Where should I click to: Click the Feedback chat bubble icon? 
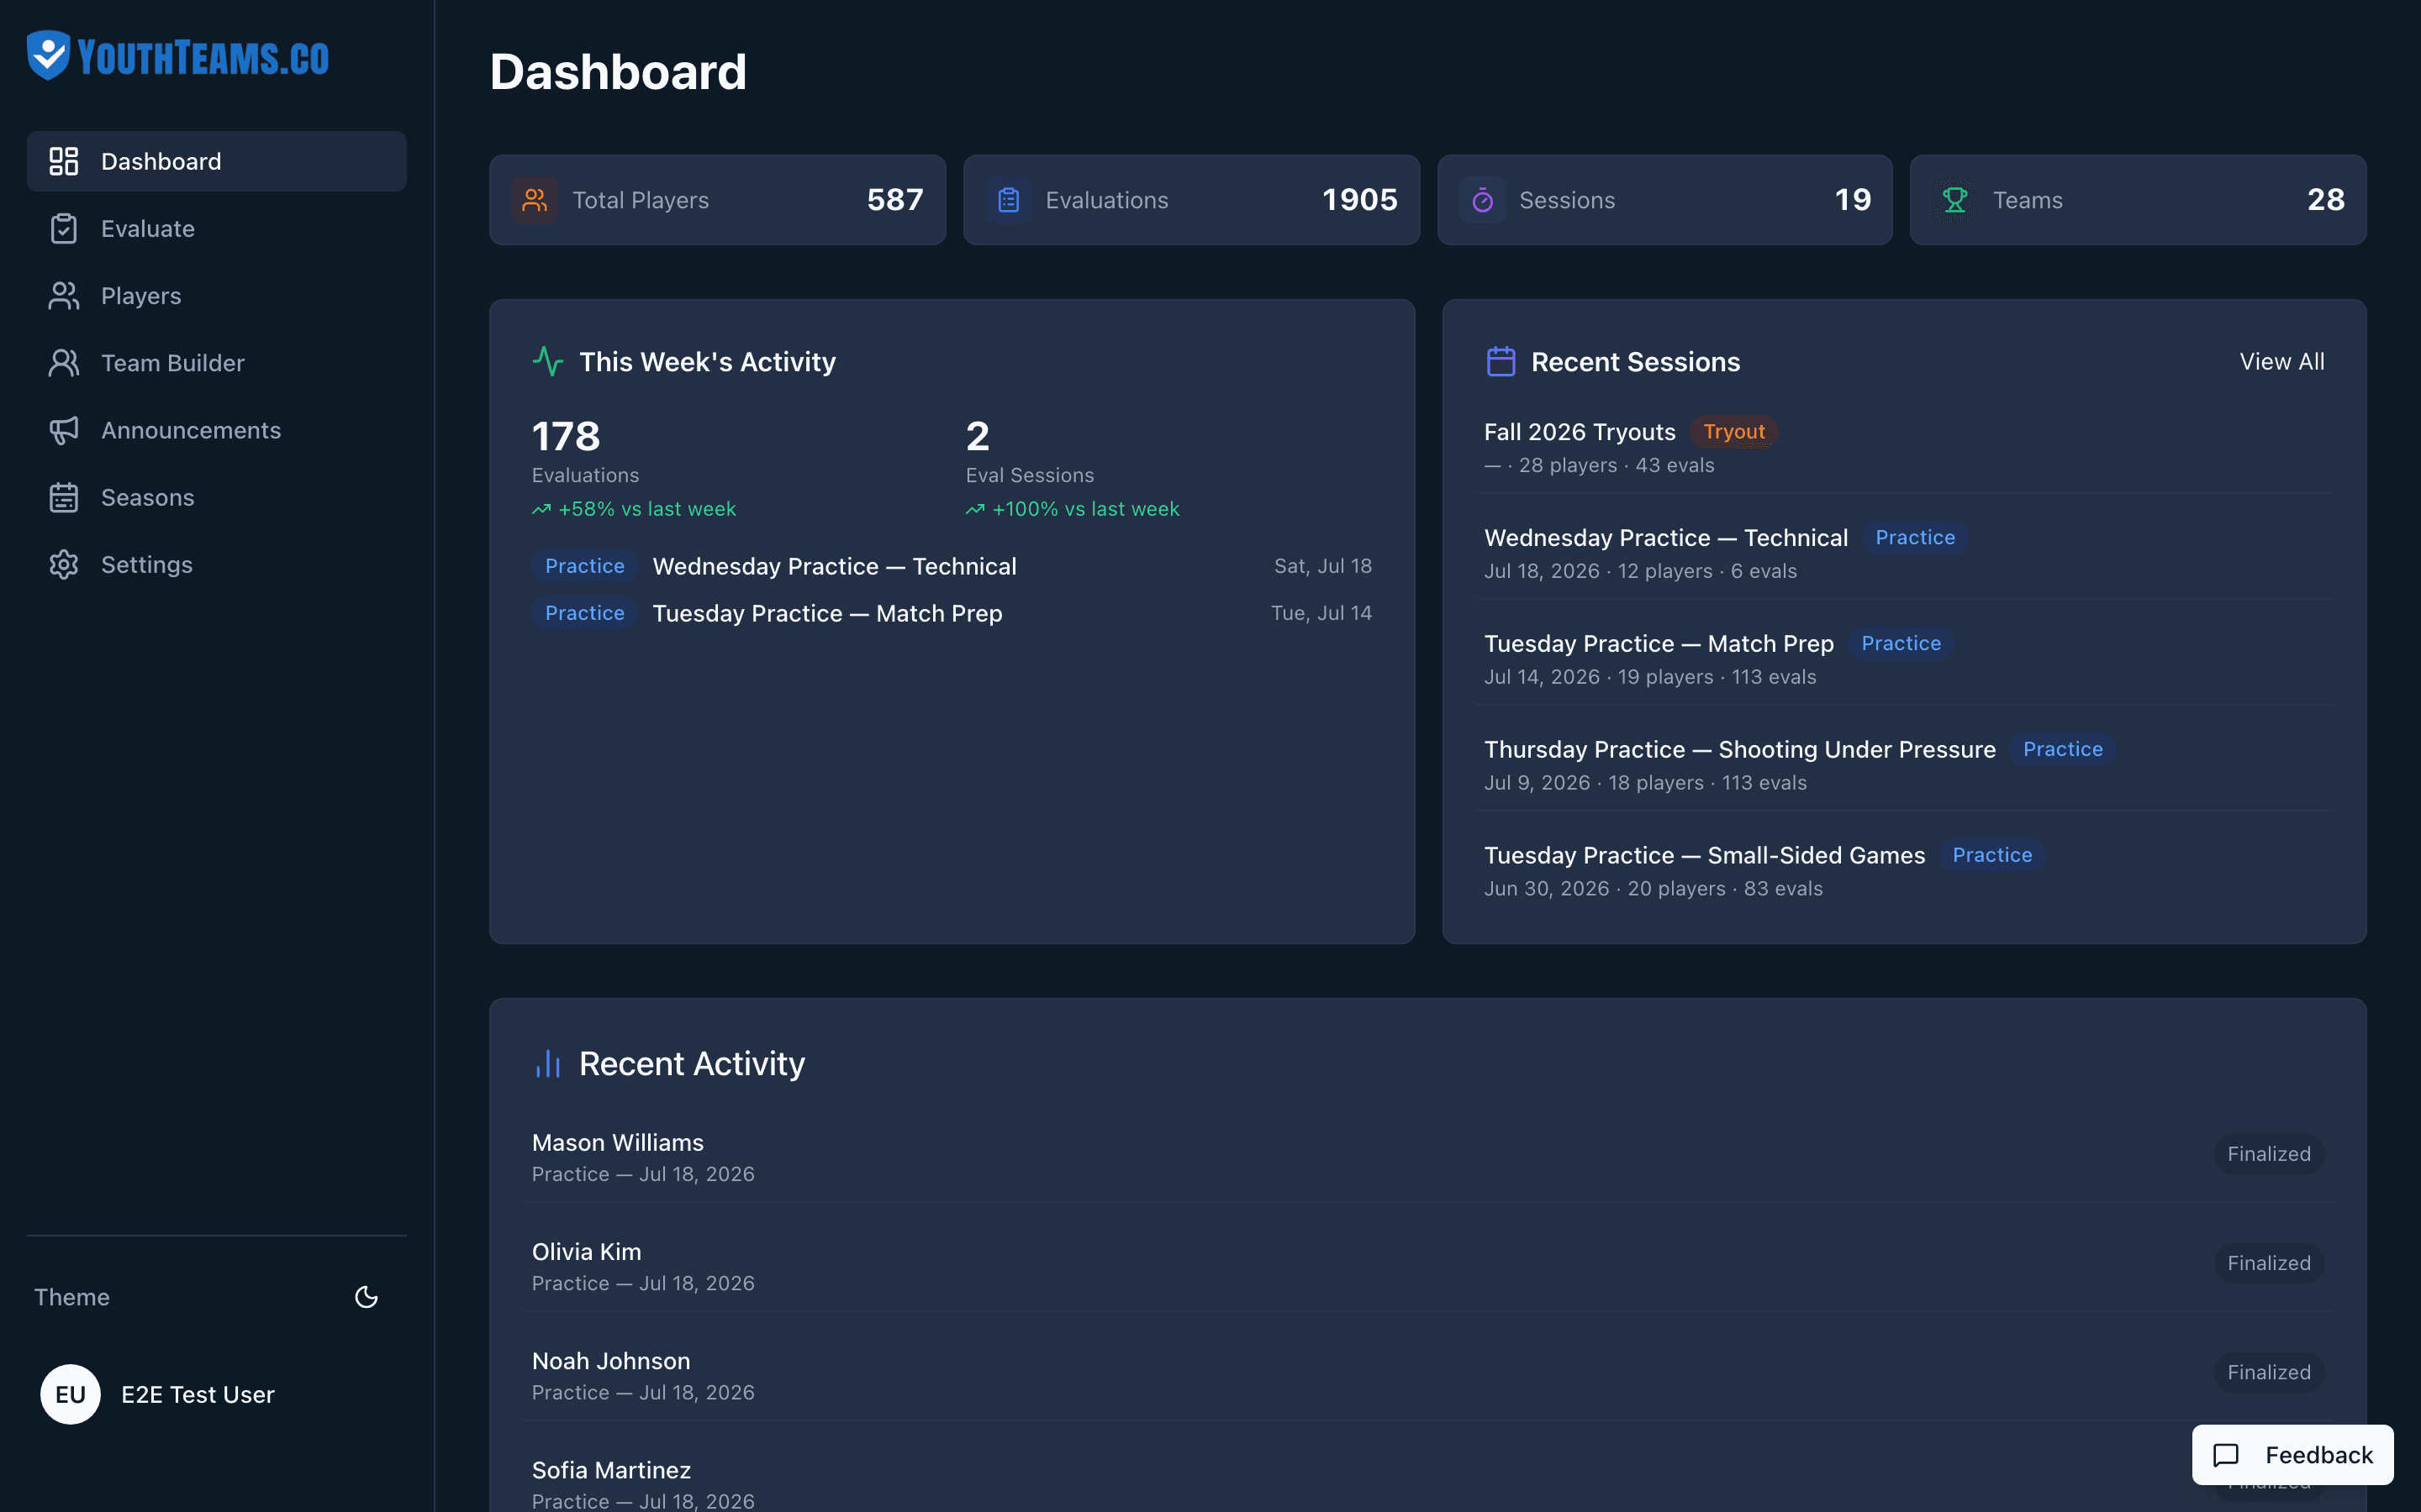click(2226, 1455)
